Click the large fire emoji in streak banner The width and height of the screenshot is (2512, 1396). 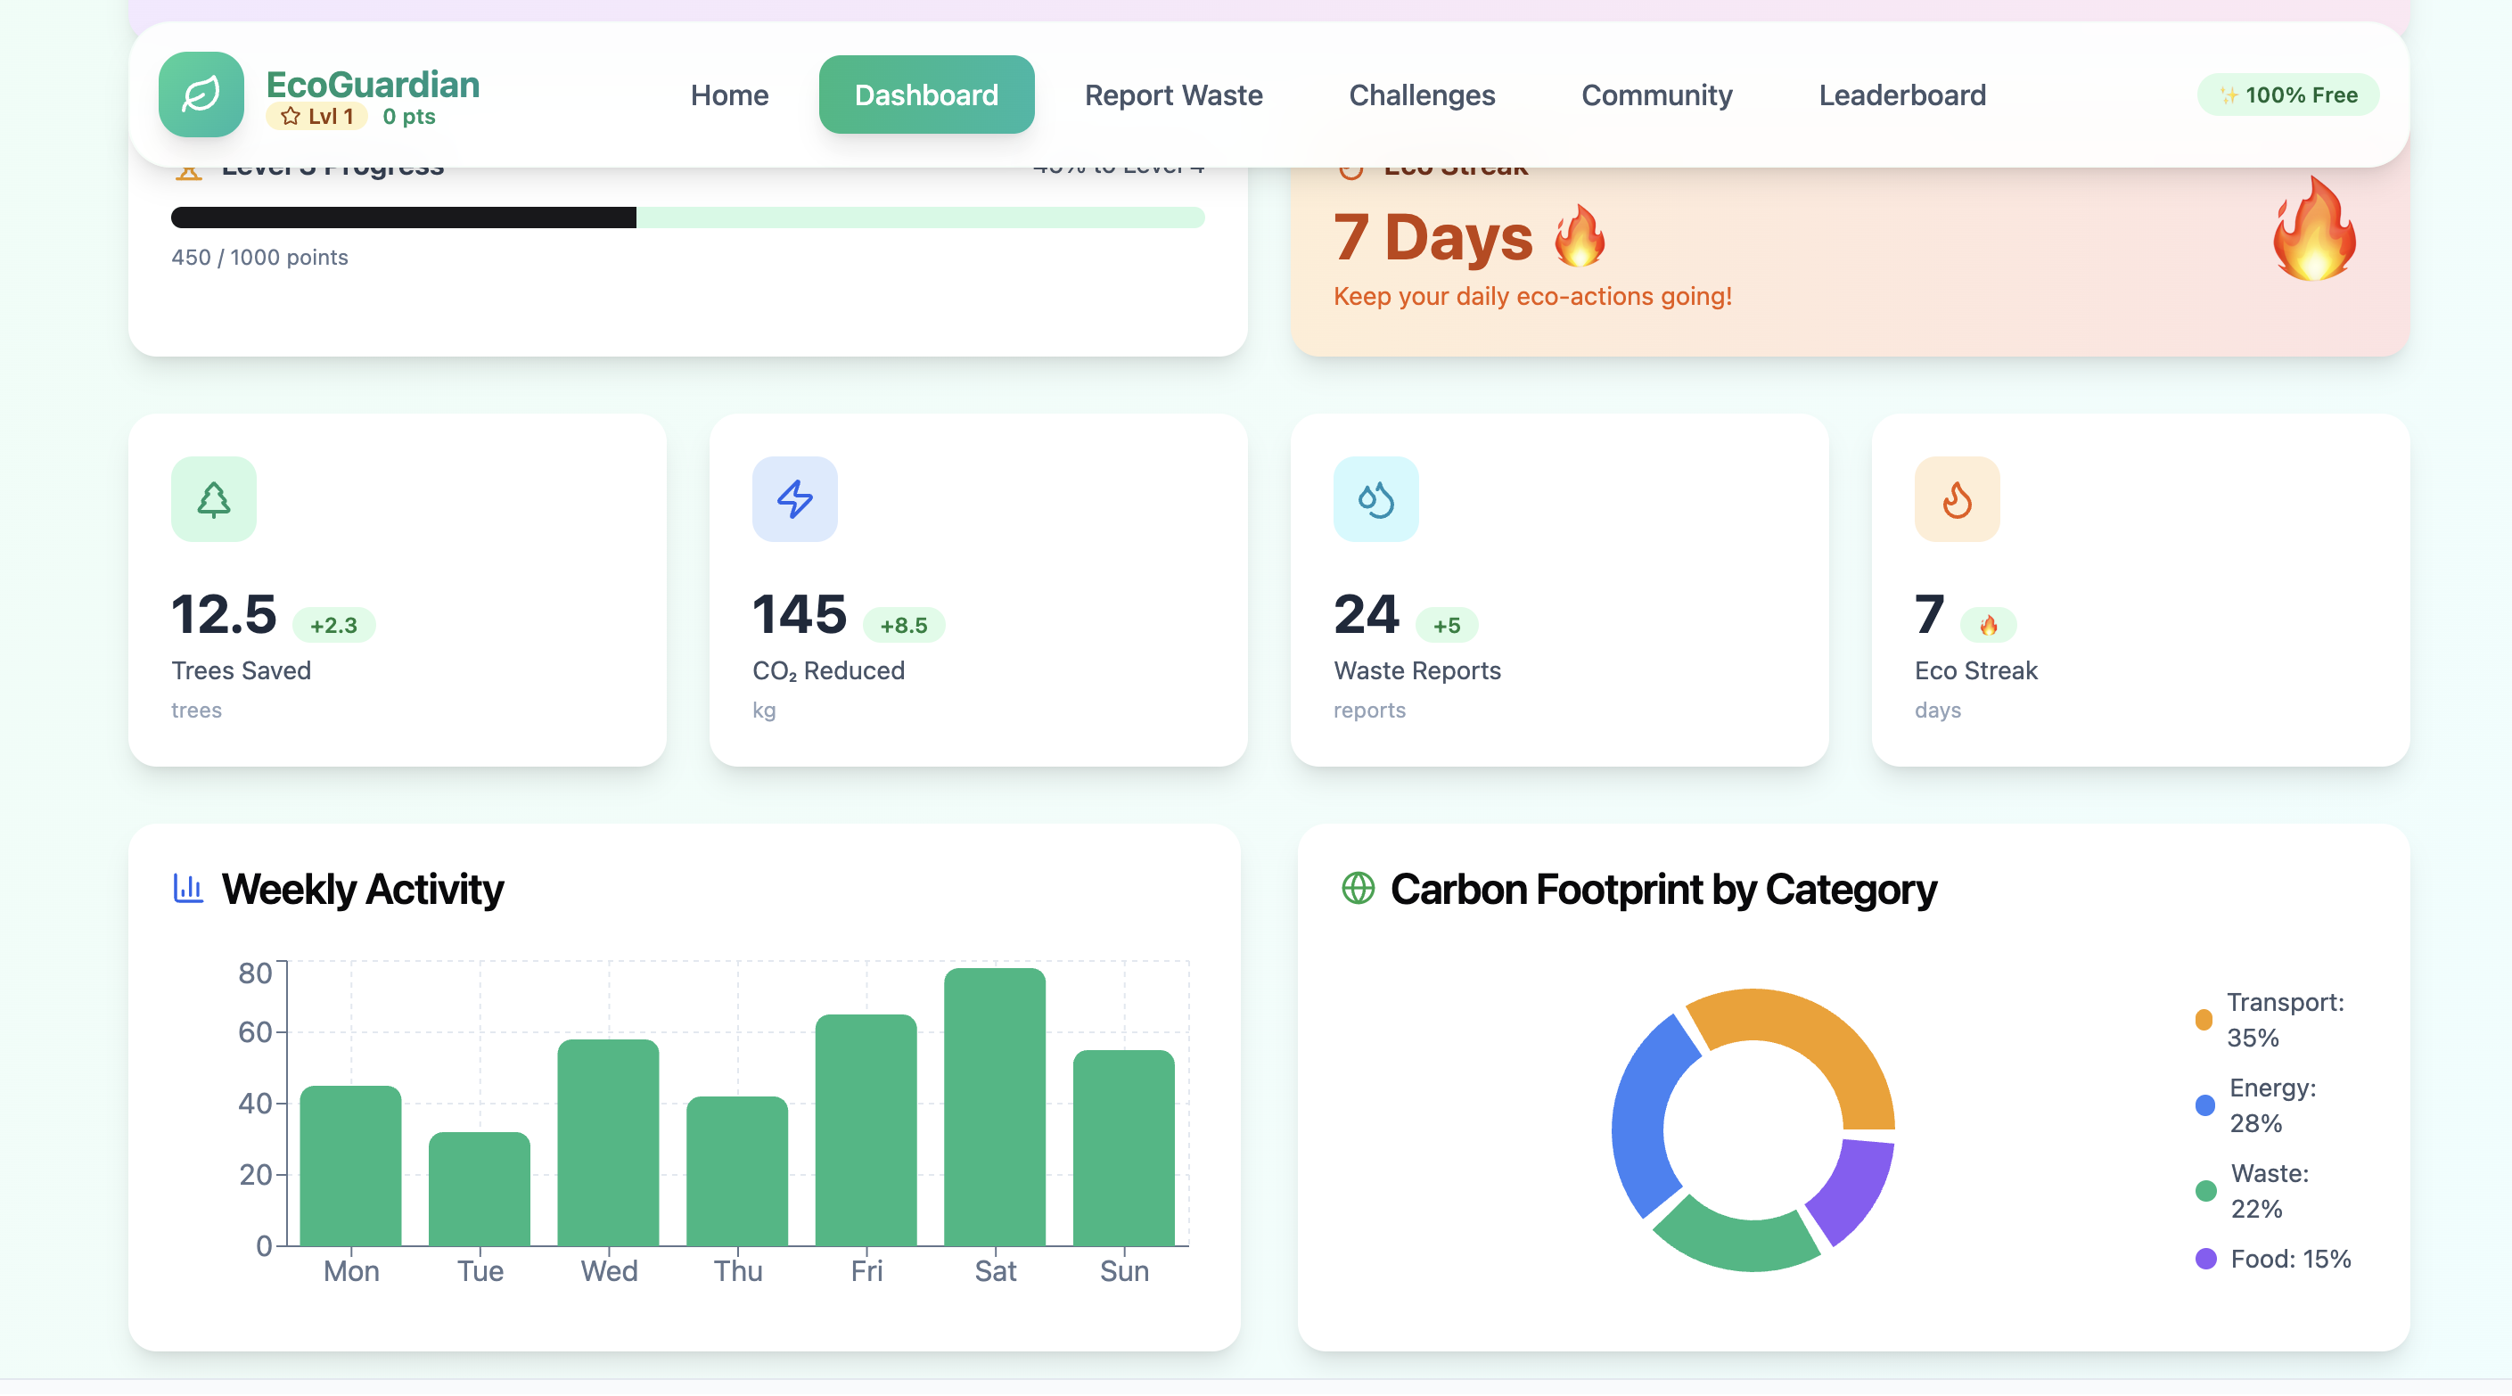(x=2313, y=231)
